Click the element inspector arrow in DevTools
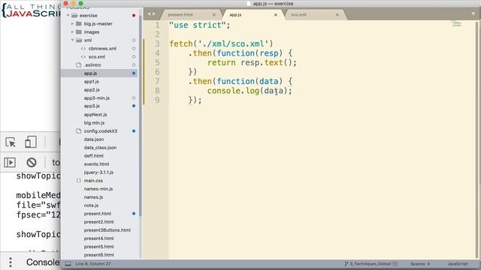481x270 pixels. [11, 142]
